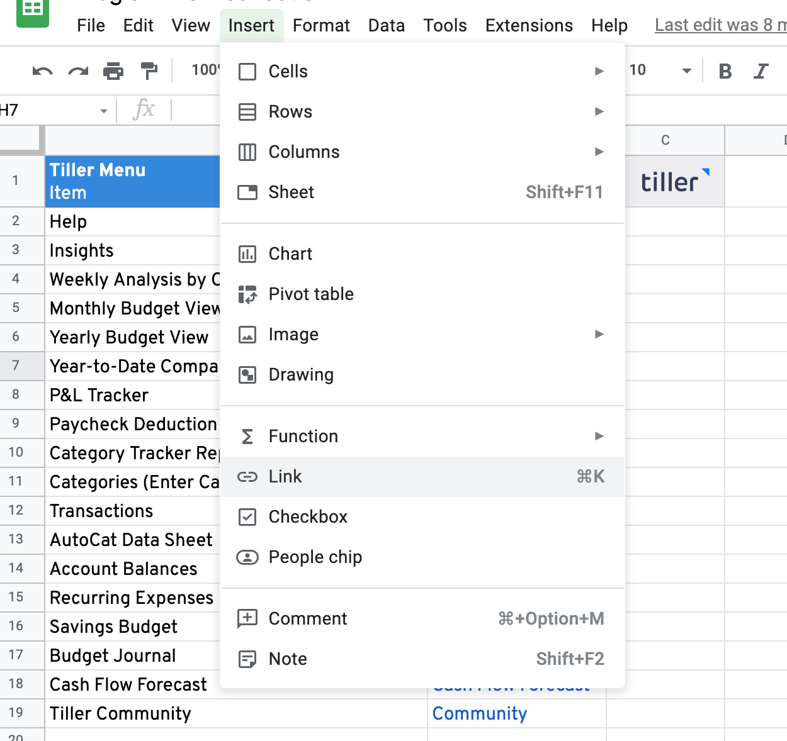Open the Community hyperlink

(x=479, y=714)
